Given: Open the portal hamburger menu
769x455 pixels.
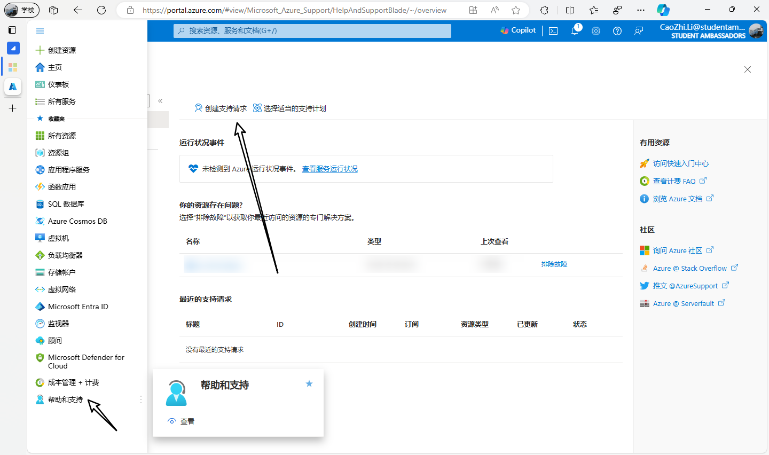Looking at the screenshot, I should coord(40,31).
